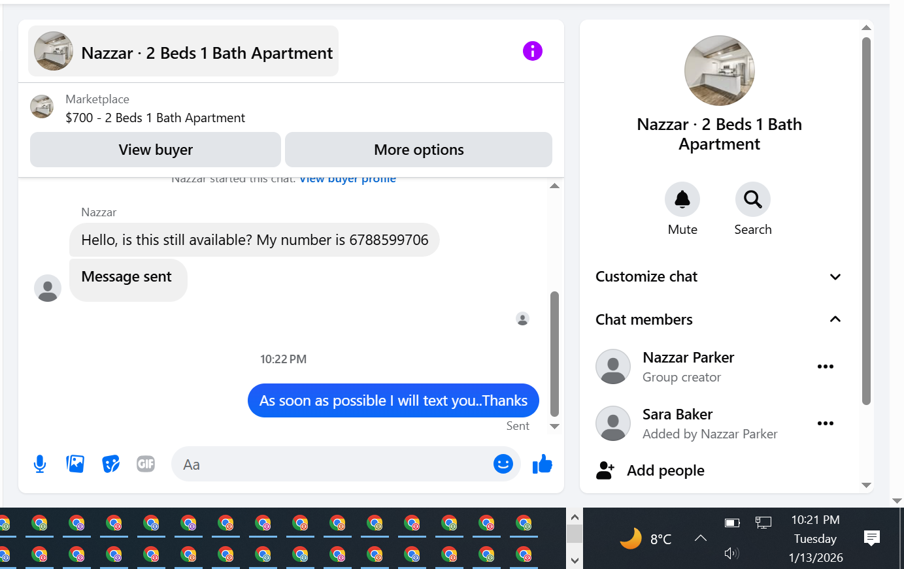Search in conversation with the magnifier icon
904x569 pixels.
(x=753, y=199)
